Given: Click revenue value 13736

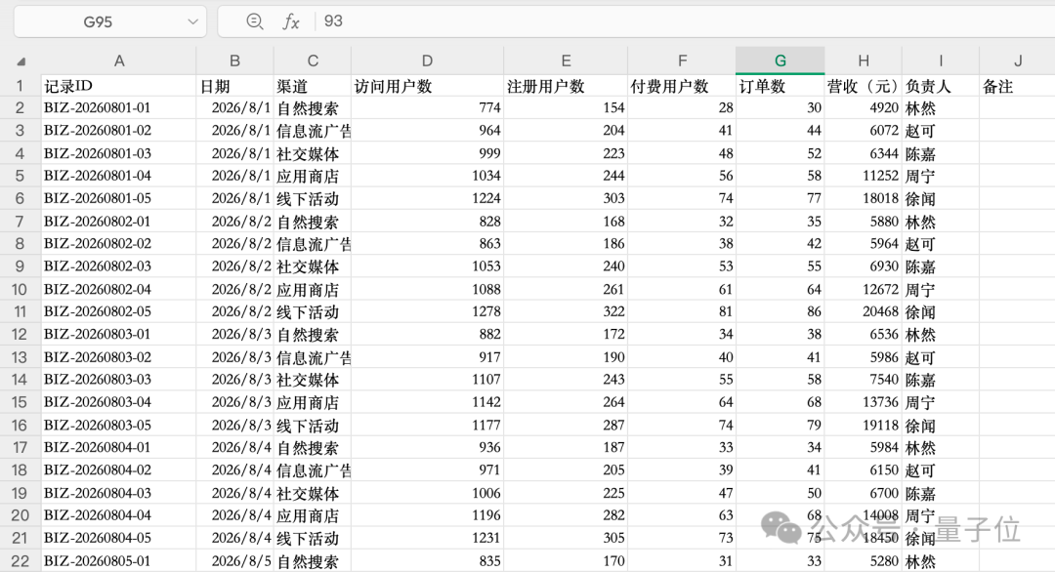Looking at the screenshot, I should pos(864,402).
